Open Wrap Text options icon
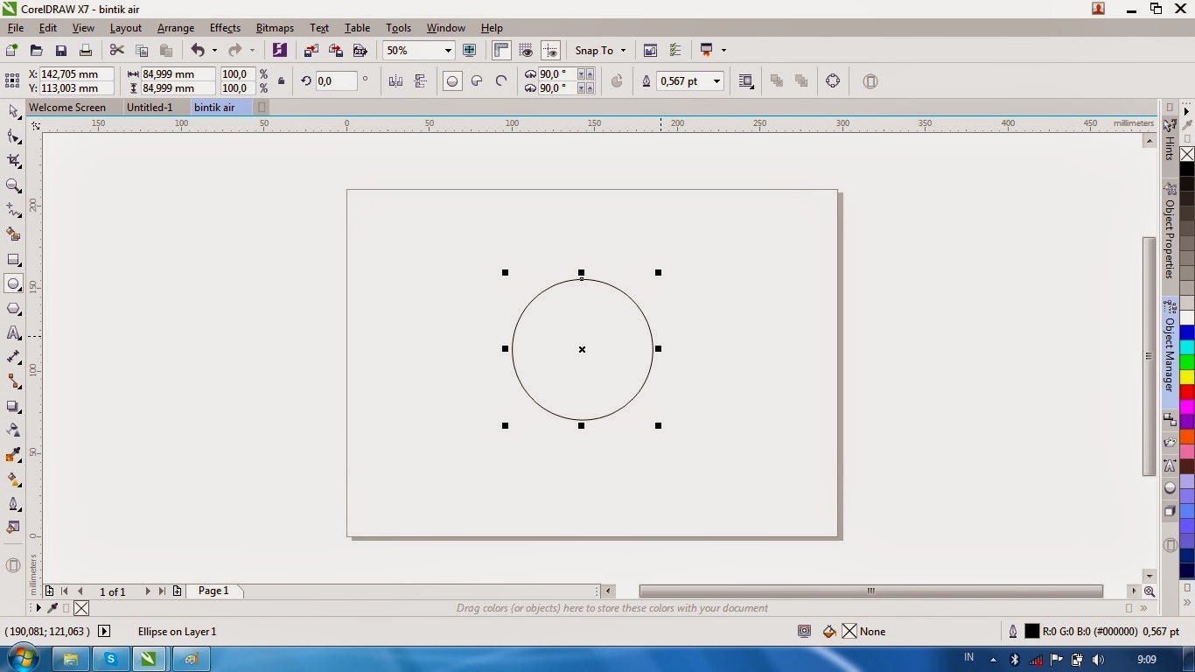Screen dimensions: 1195x672 745,81
